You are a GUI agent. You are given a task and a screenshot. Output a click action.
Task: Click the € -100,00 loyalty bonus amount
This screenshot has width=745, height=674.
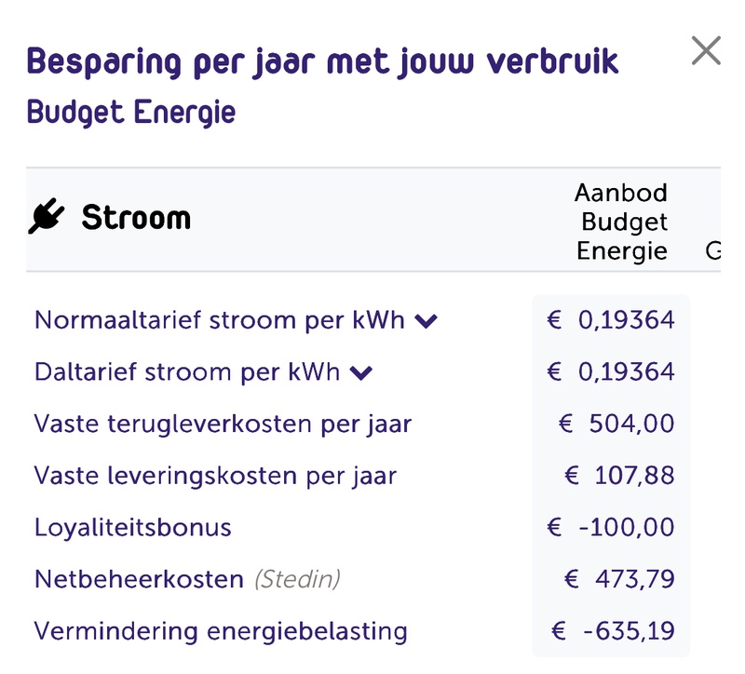610,528
